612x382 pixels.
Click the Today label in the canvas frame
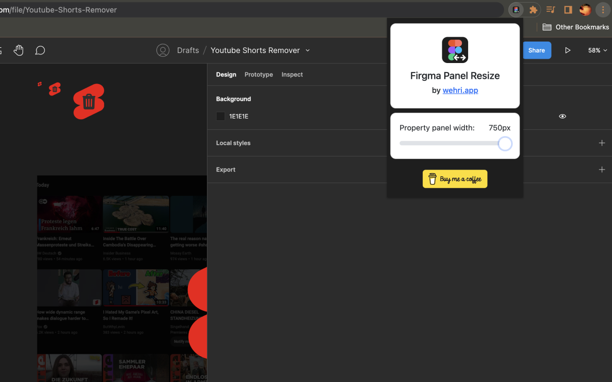(43, 185)
